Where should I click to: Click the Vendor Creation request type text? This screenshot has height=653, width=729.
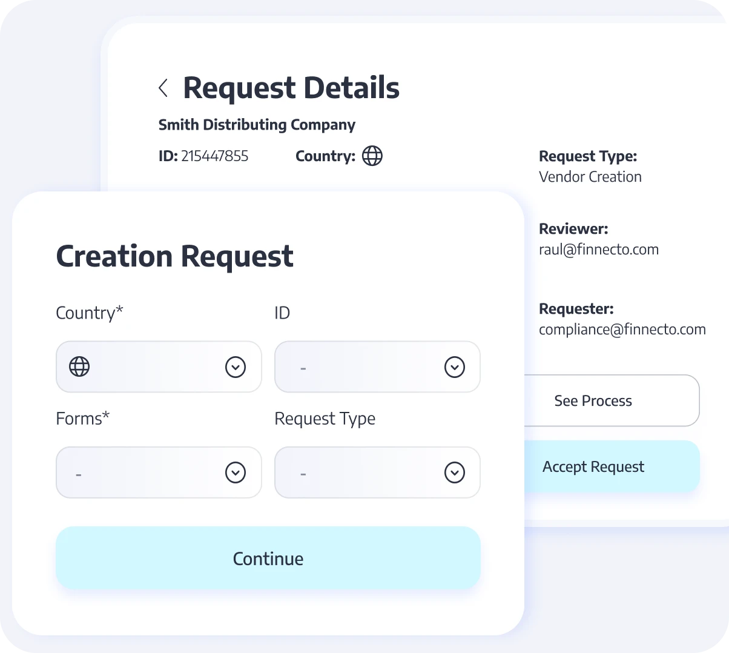tap(590, 177)
